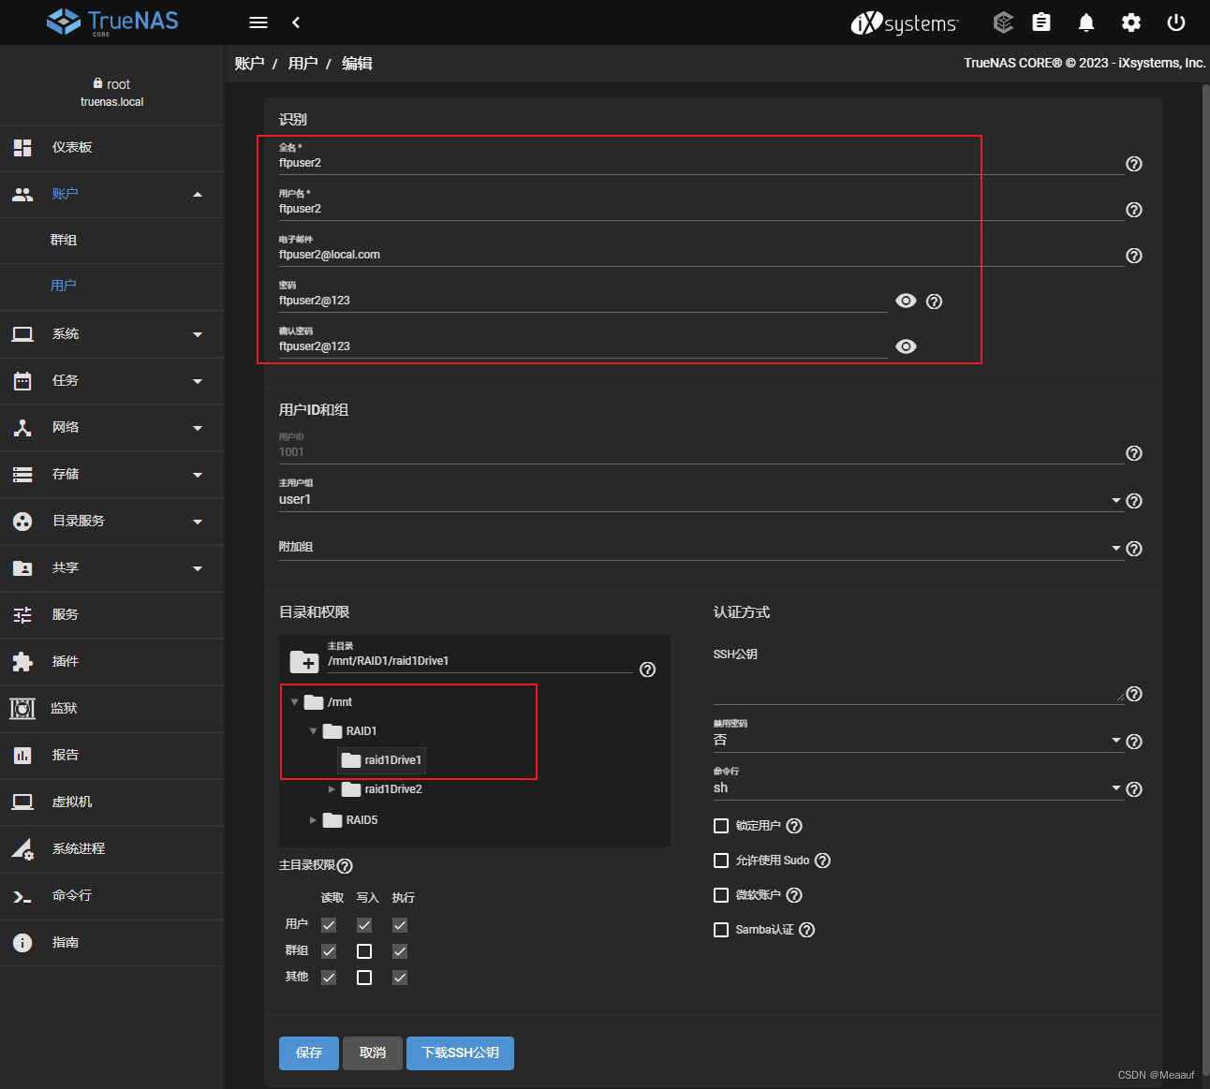Open help for Samba认证

tap(806, 930)
